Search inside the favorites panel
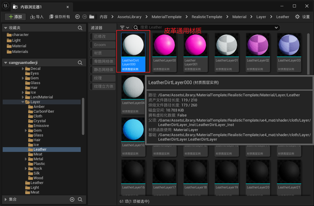314x206 pixels. [x=80, y=28]
